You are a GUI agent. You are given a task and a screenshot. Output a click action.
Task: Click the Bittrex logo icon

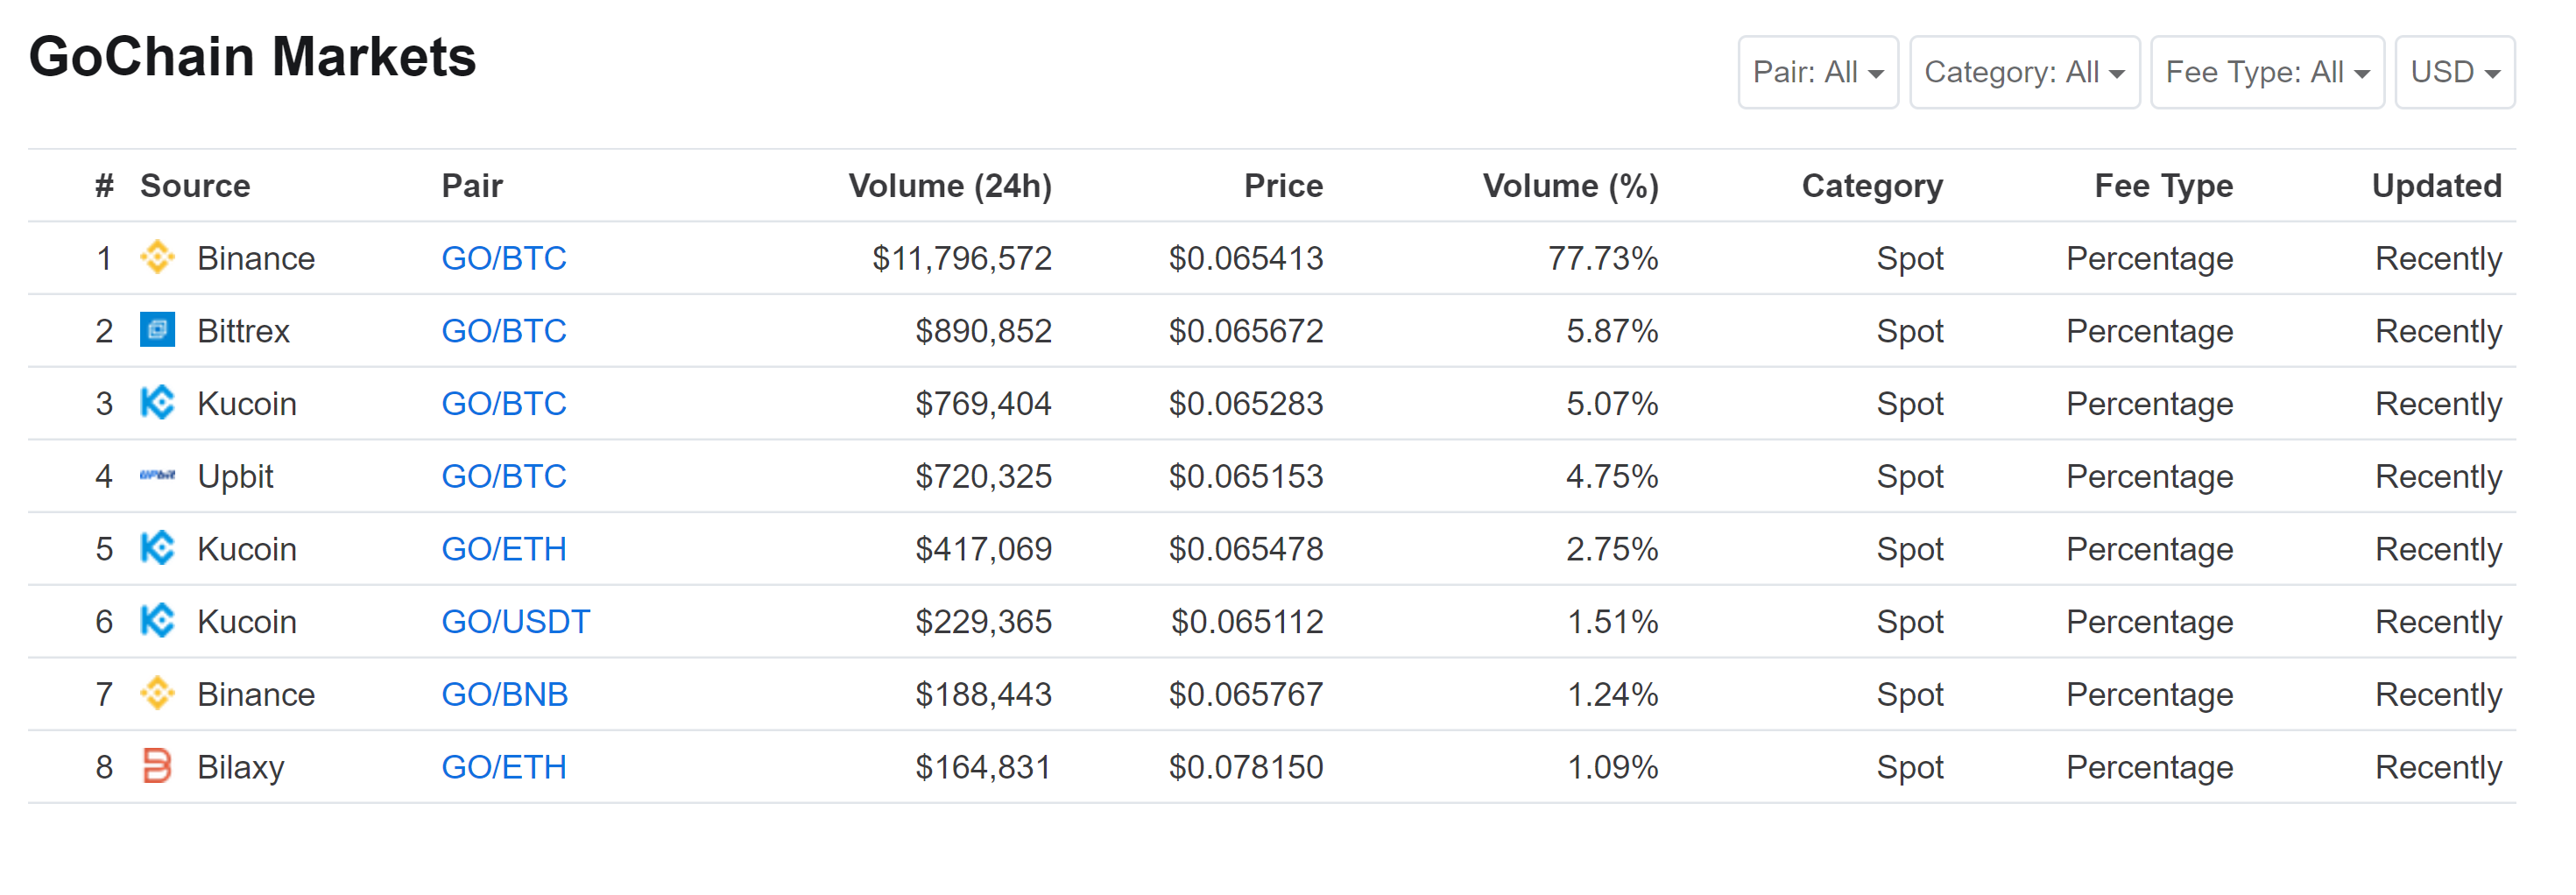click(x=157, y=330)
